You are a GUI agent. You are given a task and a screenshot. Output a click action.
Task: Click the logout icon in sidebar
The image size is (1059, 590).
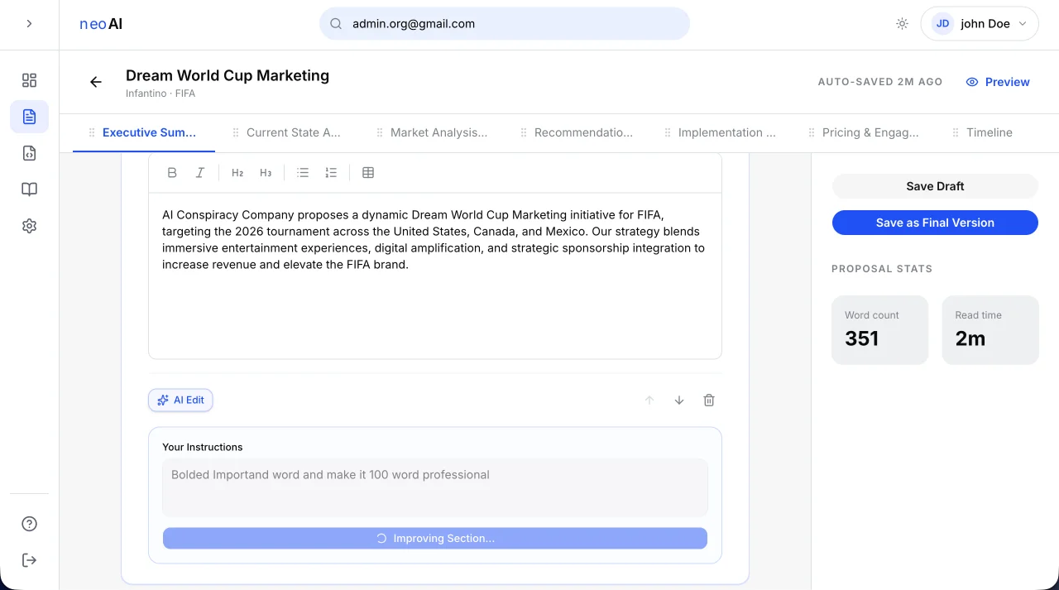(29, 560)
